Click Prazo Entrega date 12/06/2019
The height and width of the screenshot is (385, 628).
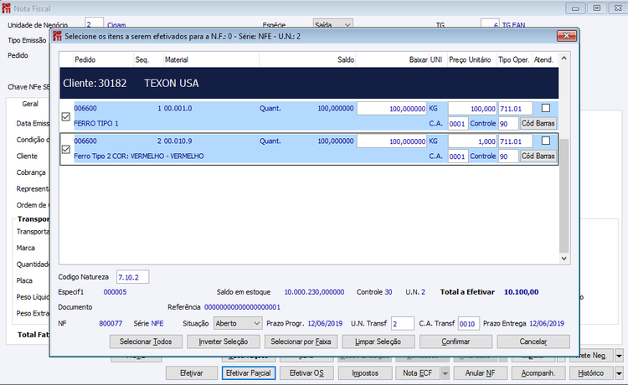pyautogui.click(x=547, y=323)
